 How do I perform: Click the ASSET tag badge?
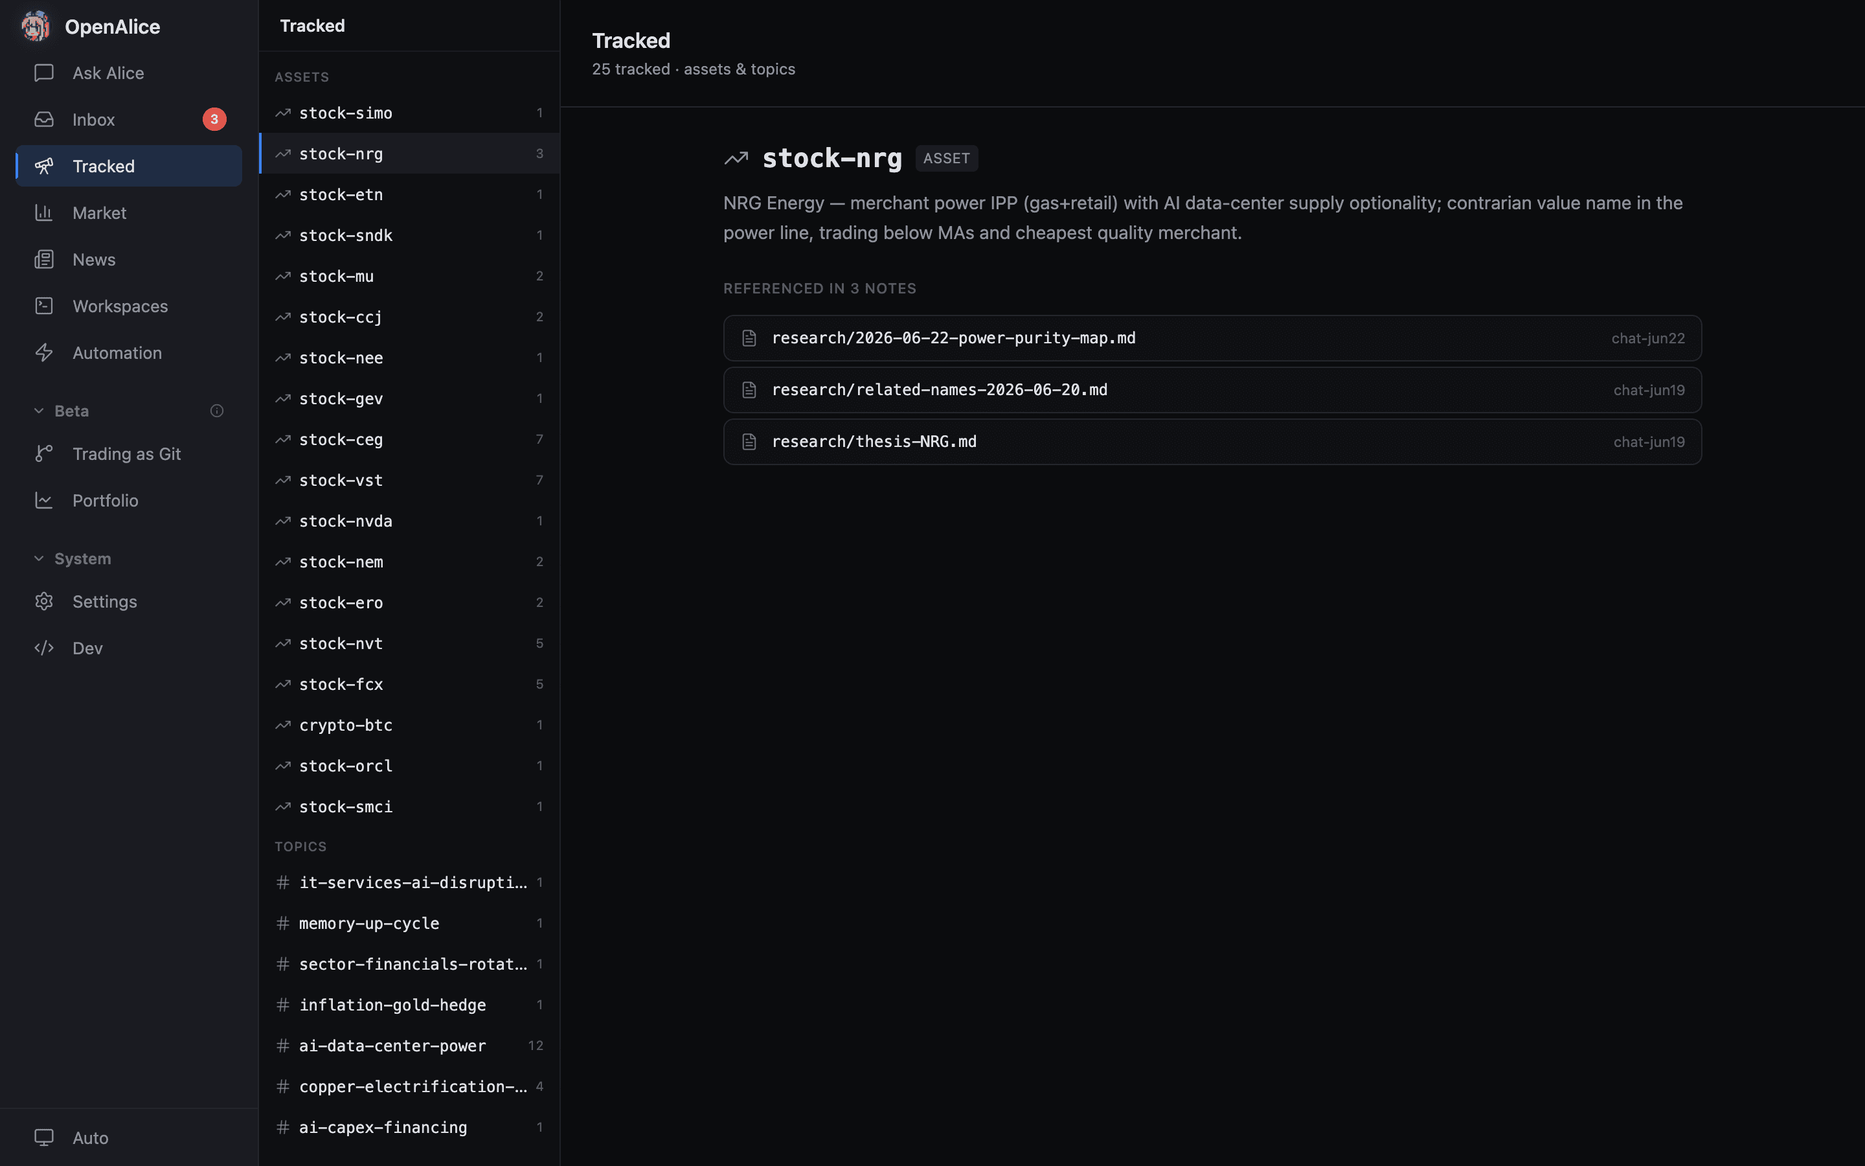click(x=946, y=158)
